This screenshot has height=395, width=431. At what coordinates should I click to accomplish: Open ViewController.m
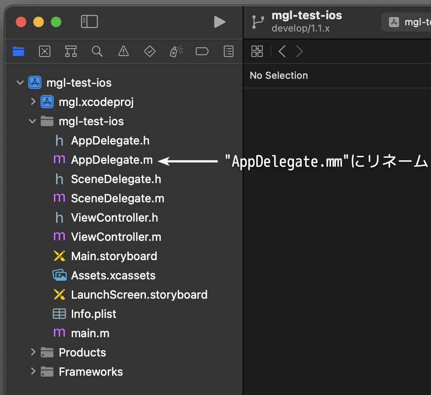pyautogui.click(x=116, y=237)
